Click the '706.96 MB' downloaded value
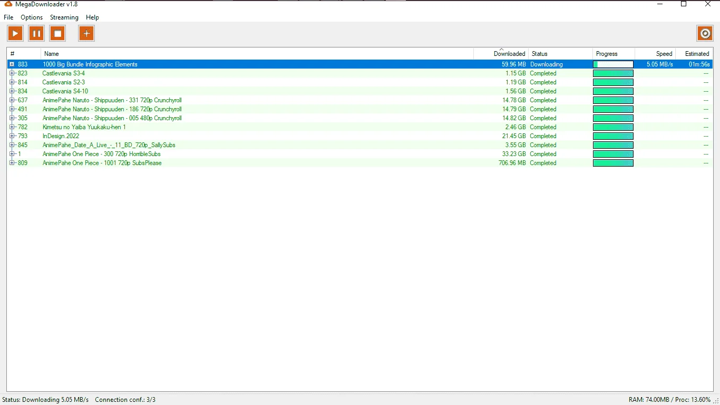This screenshot has height=405, width=720. point(512,163)
